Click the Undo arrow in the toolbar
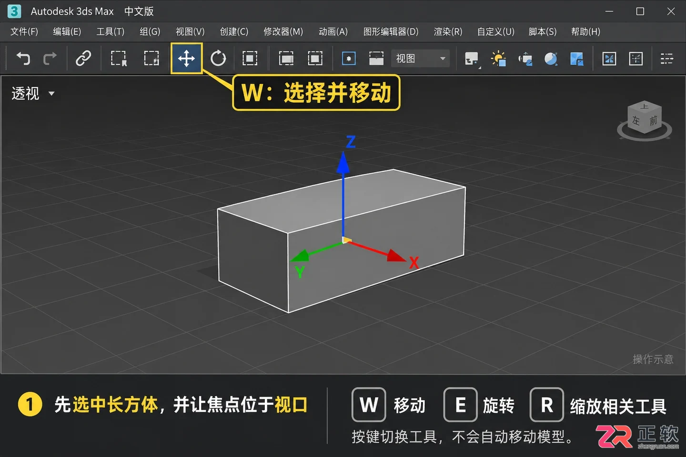 coord(23,59)
